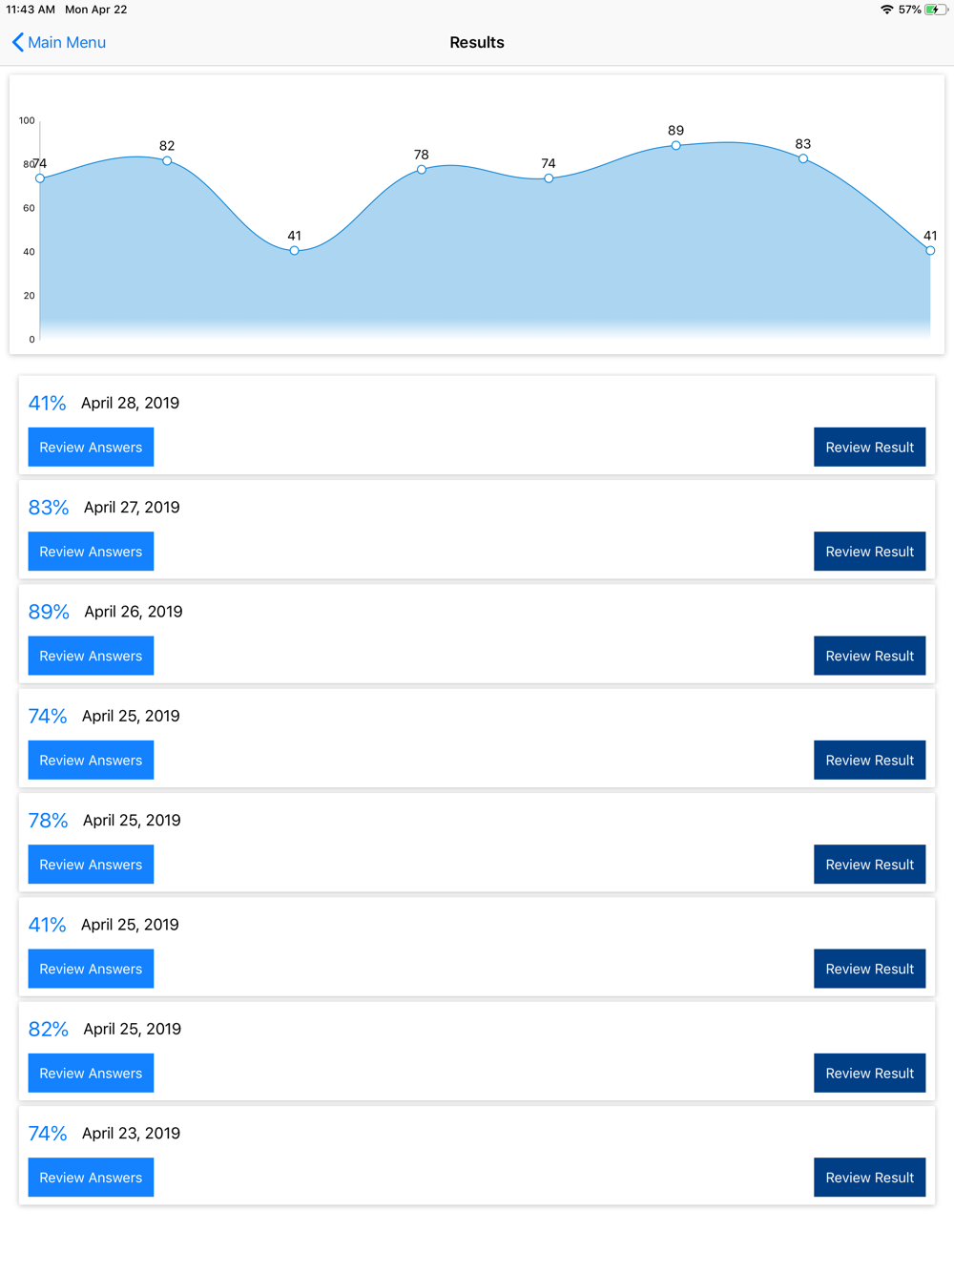Review Answers for the 78% result
This screenshot has height=1273, width=954.
[x=91, y=865]
